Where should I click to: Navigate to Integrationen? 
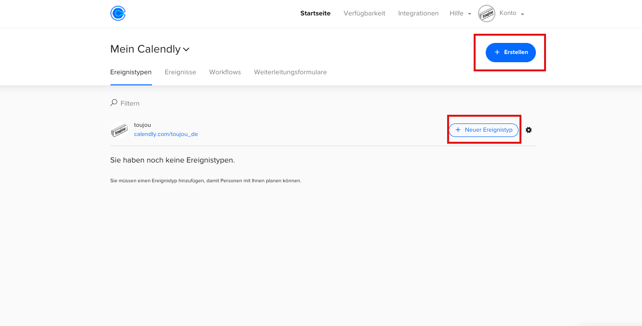418,14
